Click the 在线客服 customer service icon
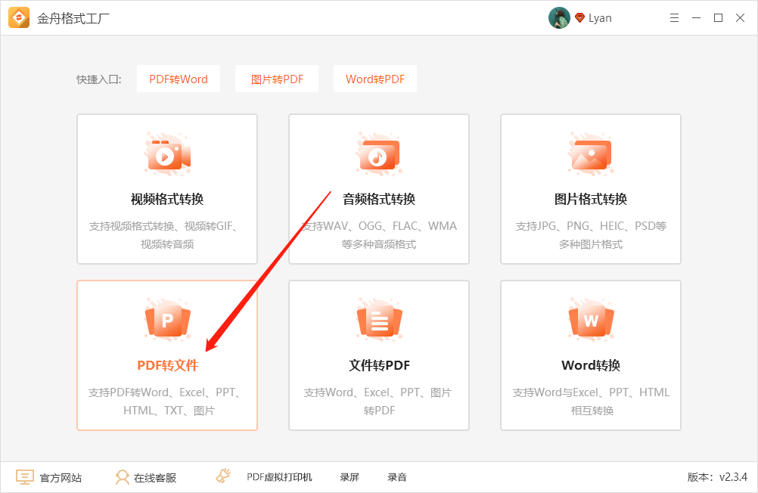 121,476
